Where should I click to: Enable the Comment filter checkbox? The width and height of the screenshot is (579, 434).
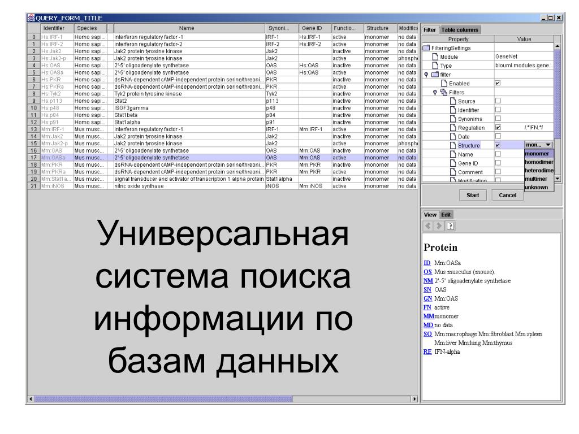click(x=498, y=172)
